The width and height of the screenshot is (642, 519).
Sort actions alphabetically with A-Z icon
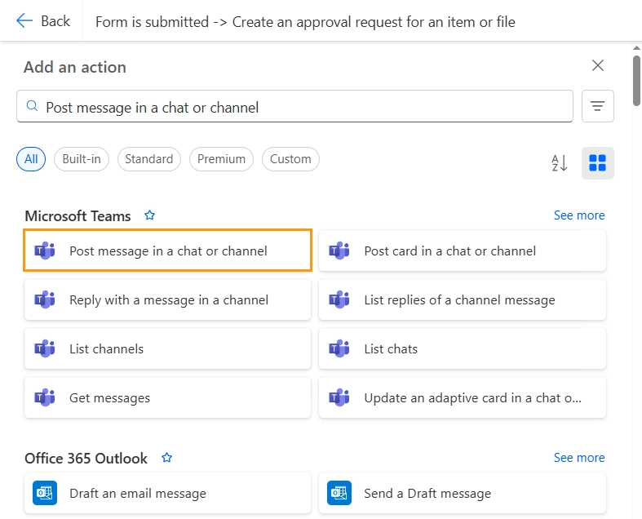tap(559, 163)
